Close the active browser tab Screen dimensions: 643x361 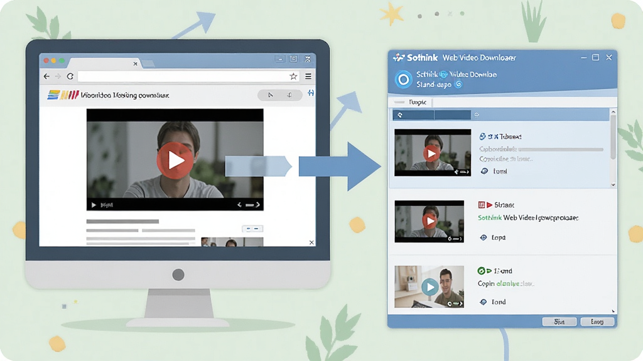click(136, 64)
